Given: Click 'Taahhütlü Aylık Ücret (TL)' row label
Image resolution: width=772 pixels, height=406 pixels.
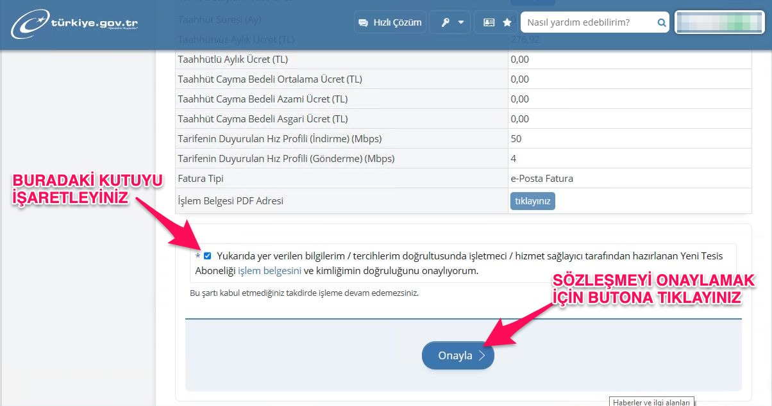Looking at the screenshot, I should [x=233, y=60].
